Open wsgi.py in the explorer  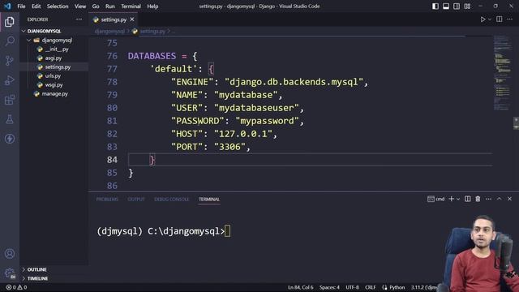pyautogui.click(x=54, y=84)
